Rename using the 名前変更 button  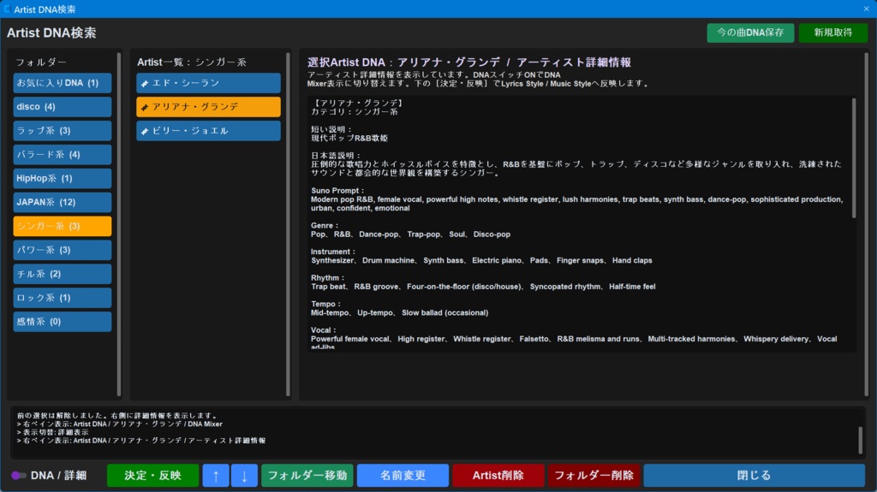point(403,475)
